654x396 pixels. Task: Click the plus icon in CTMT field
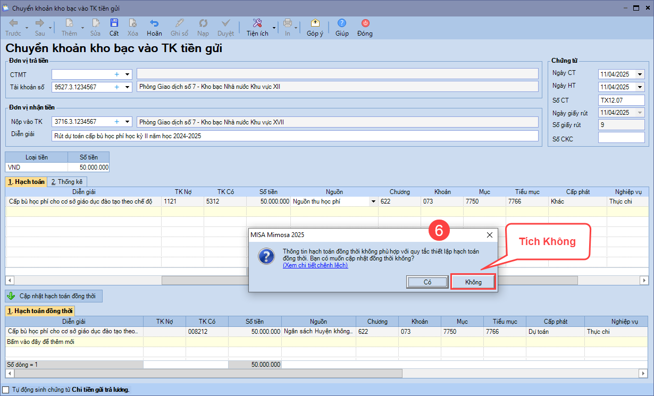pos(116,74)
